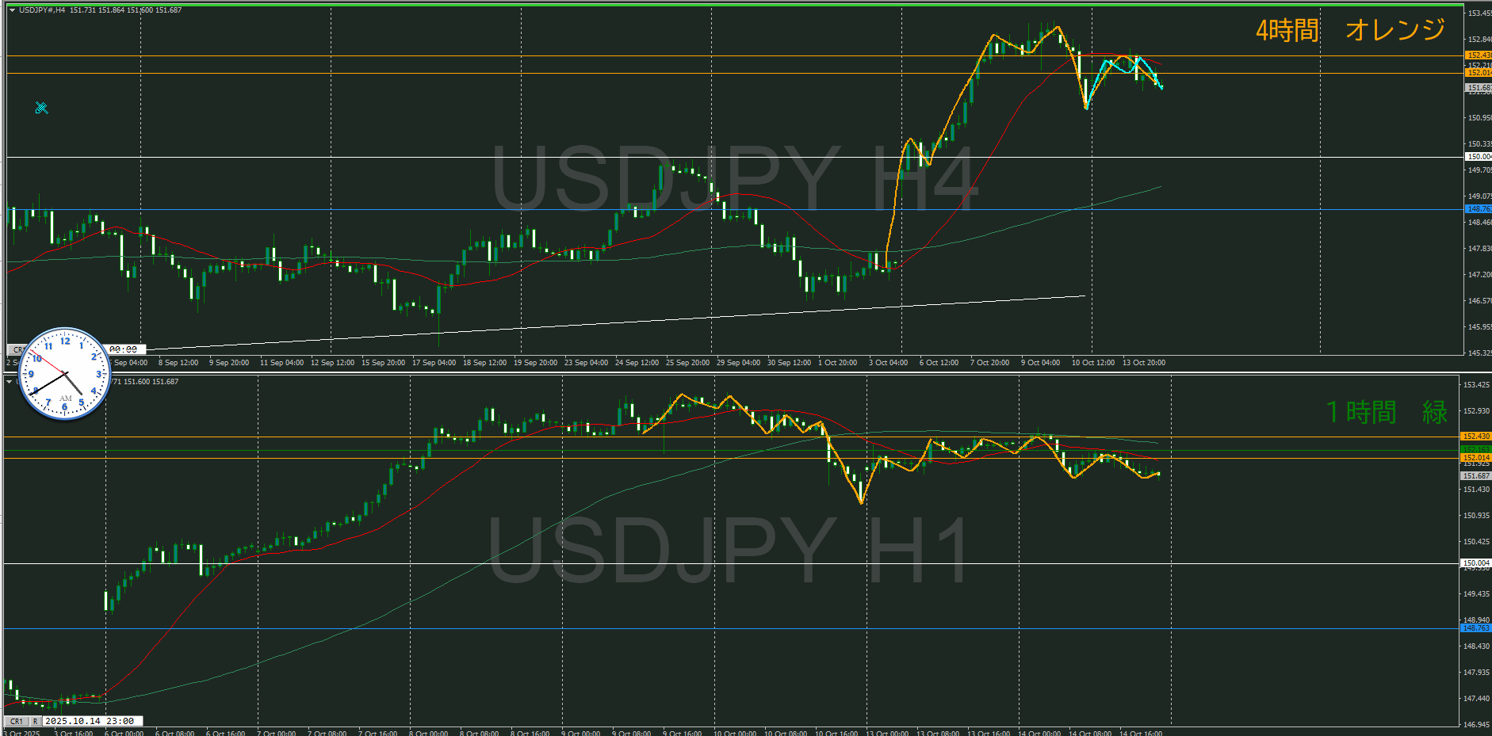Click the blue 148.763 price label on H1 chart
1492x736 pixels.
coord(1475,628)
